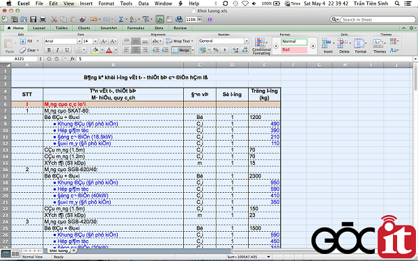418x261 pixels.
Task: Toggle the formula builder fx button
Action: 160,19
